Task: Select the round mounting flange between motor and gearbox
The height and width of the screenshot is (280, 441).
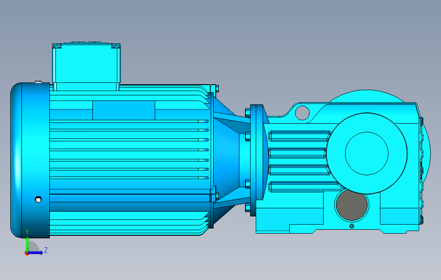Action: point(257,160)
